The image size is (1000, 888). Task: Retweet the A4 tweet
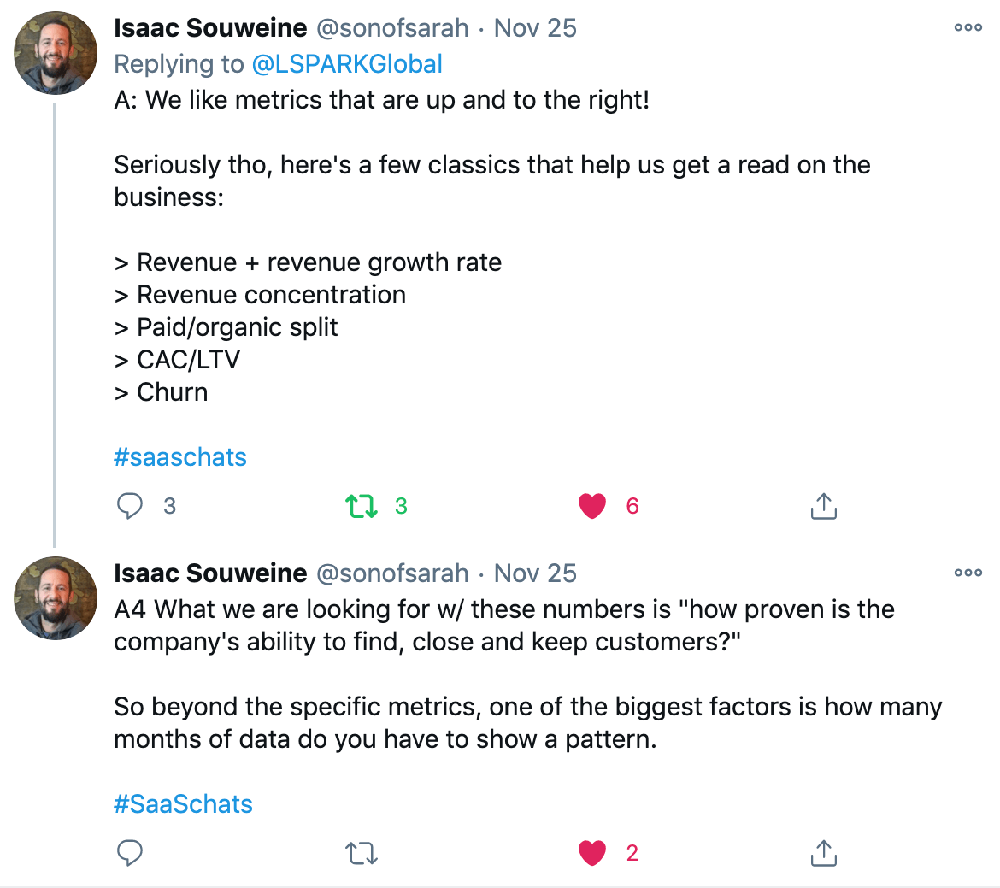(x=362, y=853)
